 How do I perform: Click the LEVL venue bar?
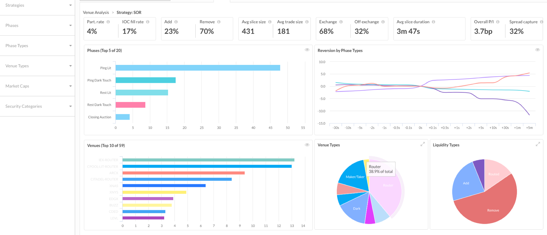pos(143,218)
